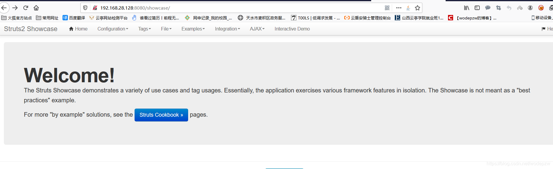Click the flag Help item in navbar
Screen dimensions: 553x169
click(x=547, y=29)
